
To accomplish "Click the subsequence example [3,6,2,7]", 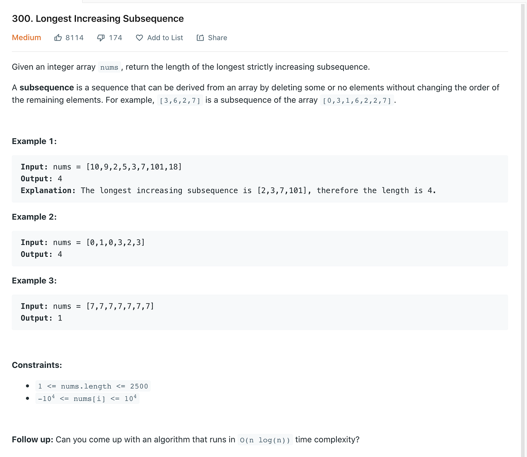I will pos(180,100).
